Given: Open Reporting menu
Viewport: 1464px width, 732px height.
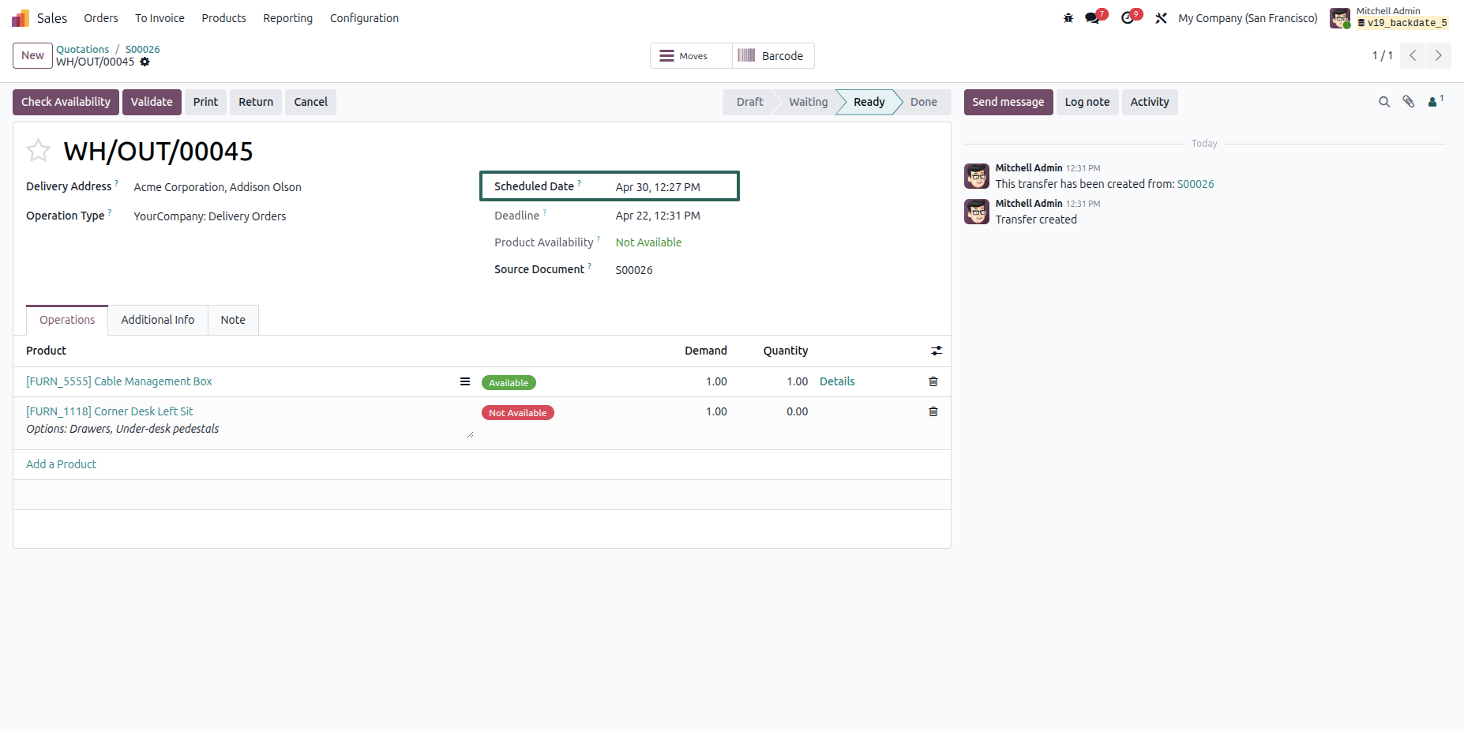Looking at the screenshot, I should pyautogui.click(x=287, y=18).
